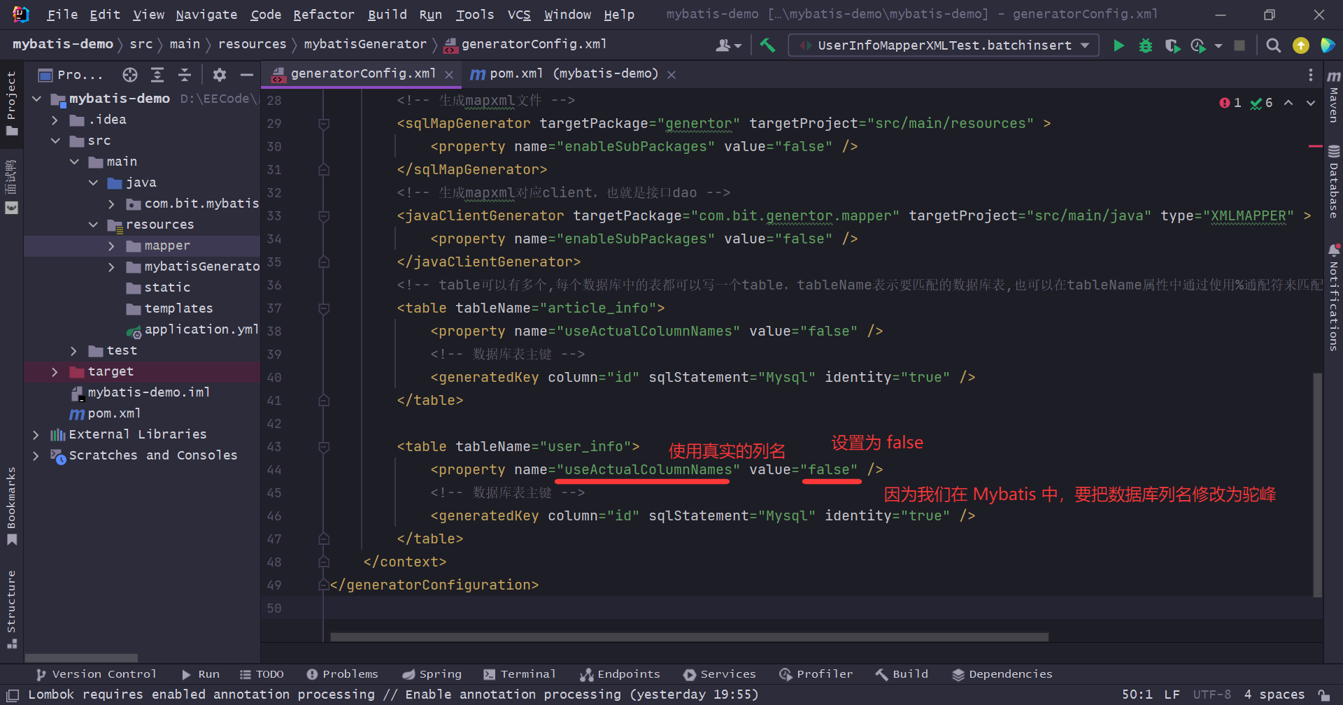Open the VCS menu
This screenshot has height=705, width=1343.
pyautogui.click(x=519, y=15)
